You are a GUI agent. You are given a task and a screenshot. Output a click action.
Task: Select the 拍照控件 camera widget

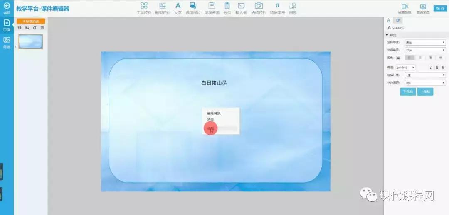(259, 8)
